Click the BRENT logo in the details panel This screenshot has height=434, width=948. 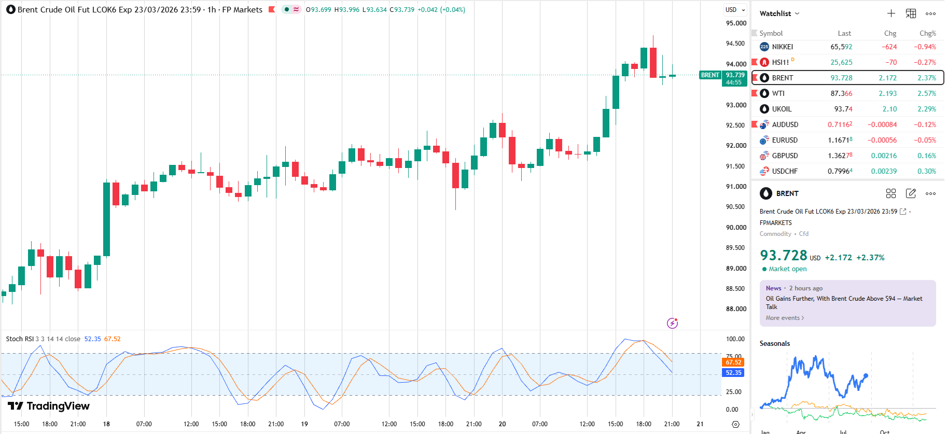(x=766, y=193)
